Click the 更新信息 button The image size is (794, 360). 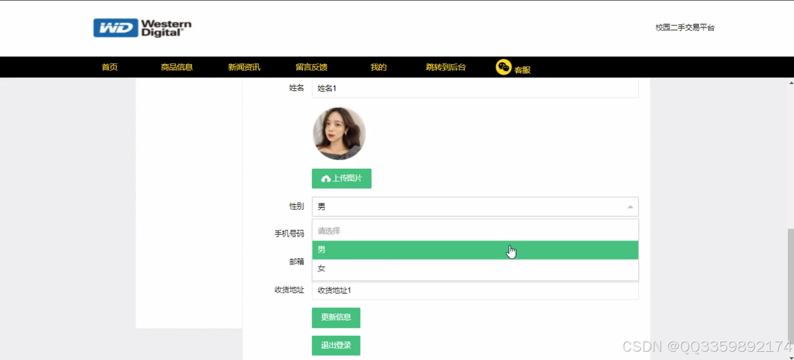coord(336,318)
